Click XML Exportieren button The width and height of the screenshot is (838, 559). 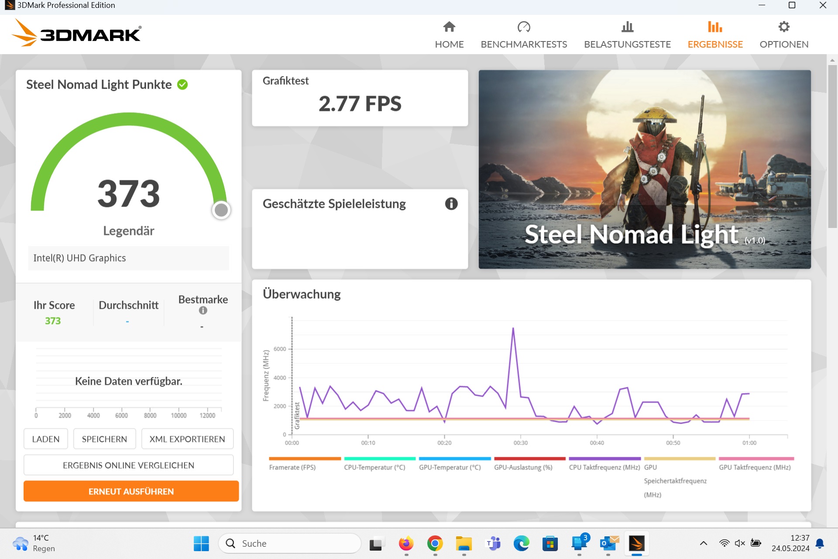pyautogui.click(x=187, y=439)
